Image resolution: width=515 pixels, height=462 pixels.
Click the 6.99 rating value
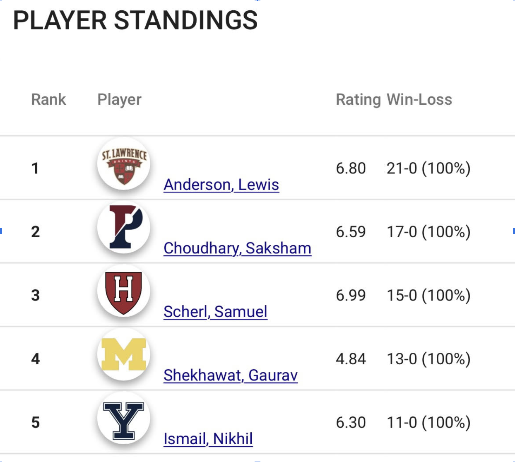351,295
